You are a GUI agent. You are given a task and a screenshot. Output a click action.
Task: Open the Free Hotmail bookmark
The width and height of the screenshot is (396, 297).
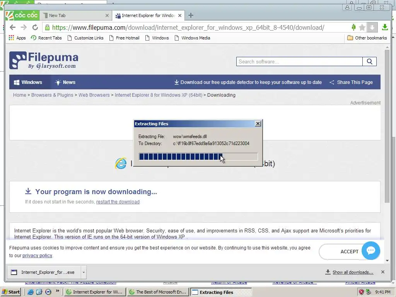point(124,38)
